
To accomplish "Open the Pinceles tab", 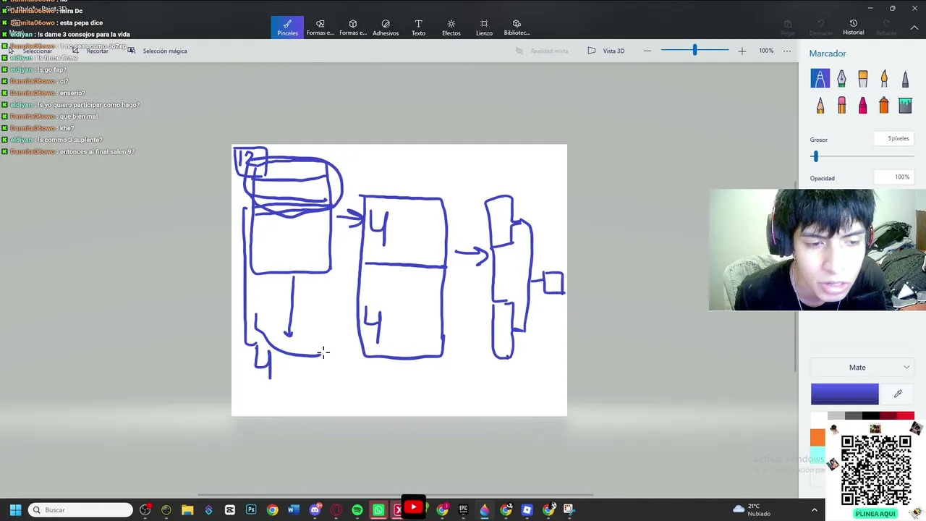I will 287,27.
